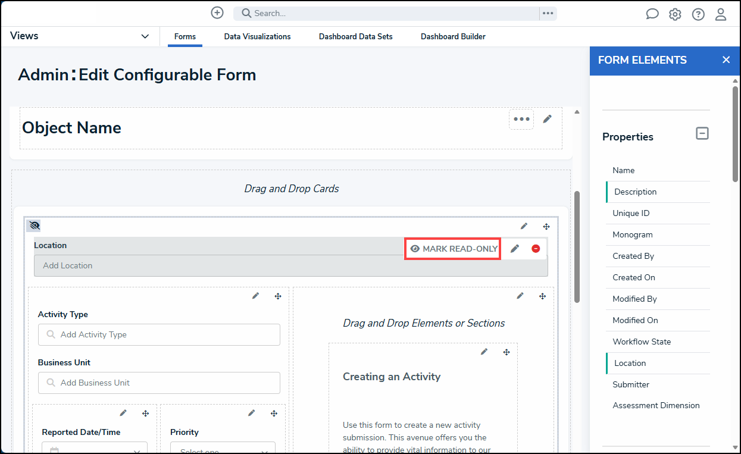
Task: Click the Add Activity Type field
Action: (x=159, y=334)
